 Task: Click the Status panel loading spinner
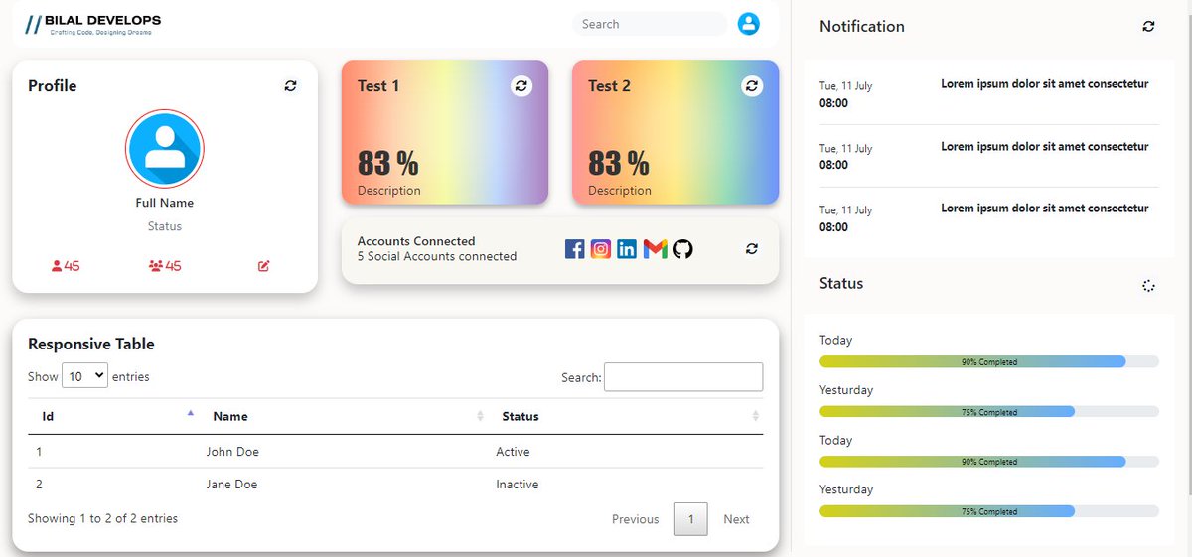coord(1148,286)
